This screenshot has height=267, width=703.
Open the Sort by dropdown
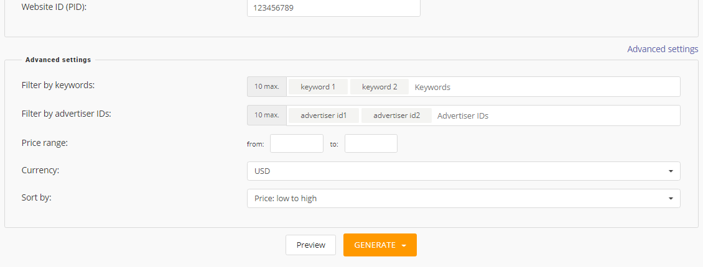tap(463, 198)
